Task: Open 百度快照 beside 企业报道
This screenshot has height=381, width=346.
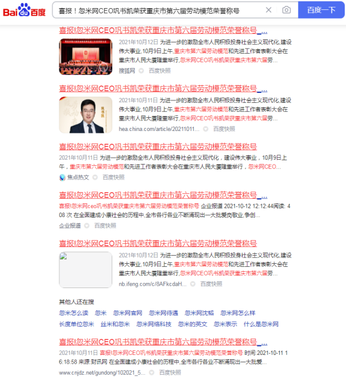Action: coord(105,226)
